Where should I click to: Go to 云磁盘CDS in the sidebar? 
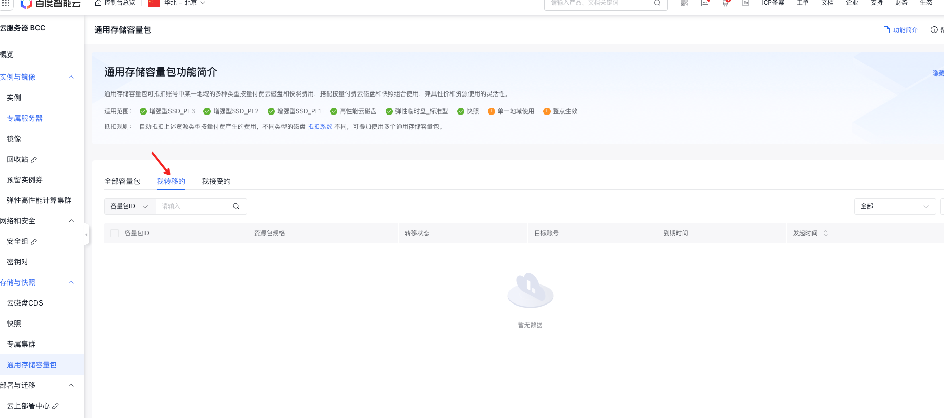pos(25,303)
